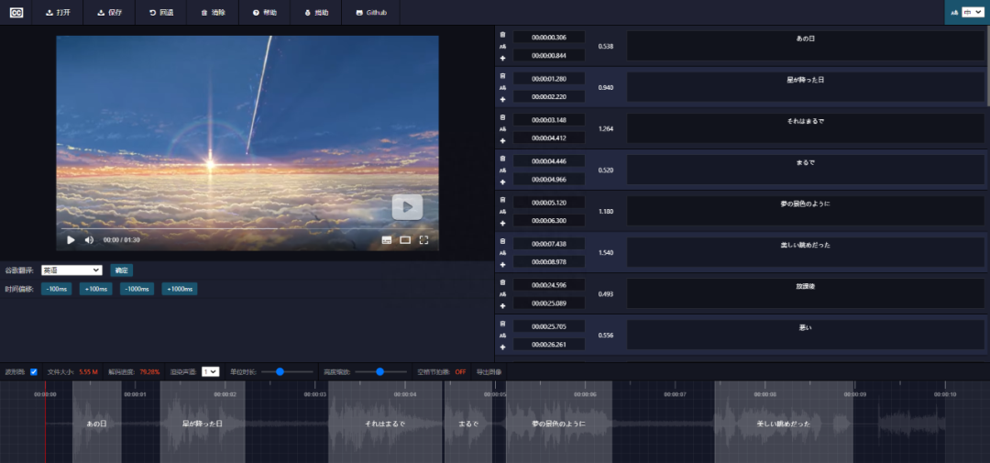The width and height of the screenshot is (990, 463).
Task: Delete the 放課後 subtitle with trash icon
Action: click(x=502, y=282)
